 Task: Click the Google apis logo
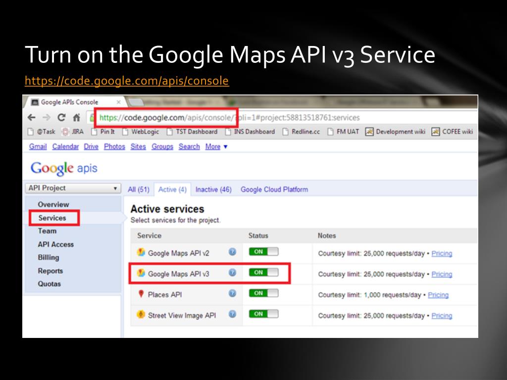point(64,168)
